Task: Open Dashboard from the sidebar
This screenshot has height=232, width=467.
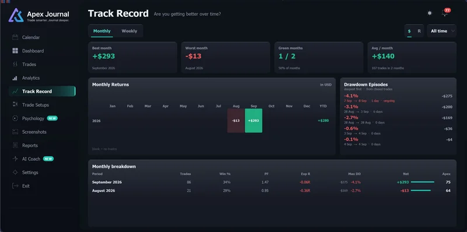Action: tap(33, 51)
